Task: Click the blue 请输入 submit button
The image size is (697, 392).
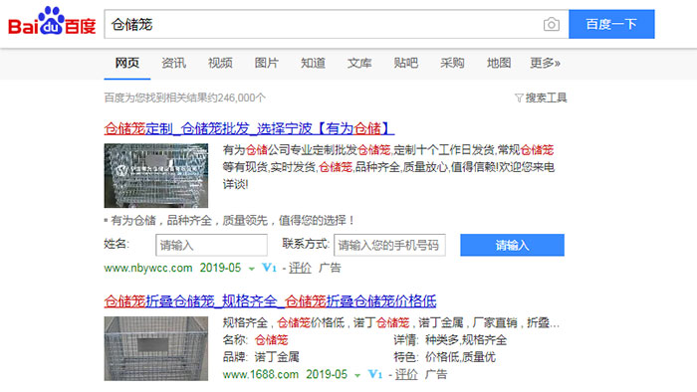Action: (x=512, y=245)
